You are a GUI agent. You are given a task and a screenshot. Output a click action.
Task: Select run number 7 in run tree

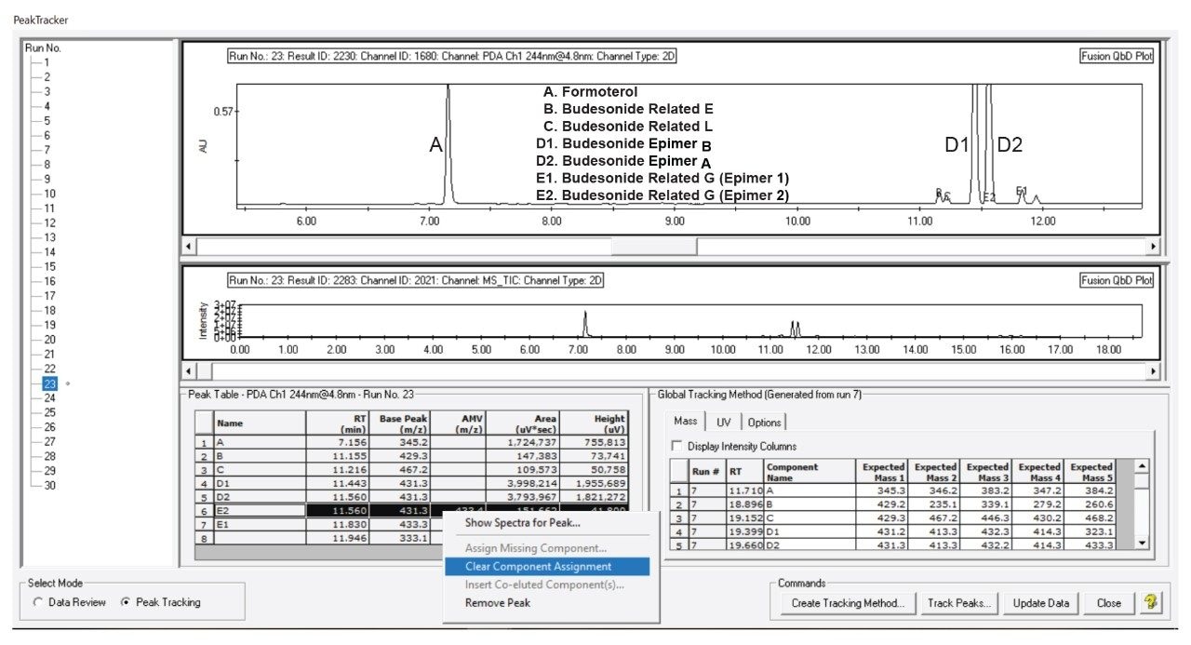(x=47, y=150)
